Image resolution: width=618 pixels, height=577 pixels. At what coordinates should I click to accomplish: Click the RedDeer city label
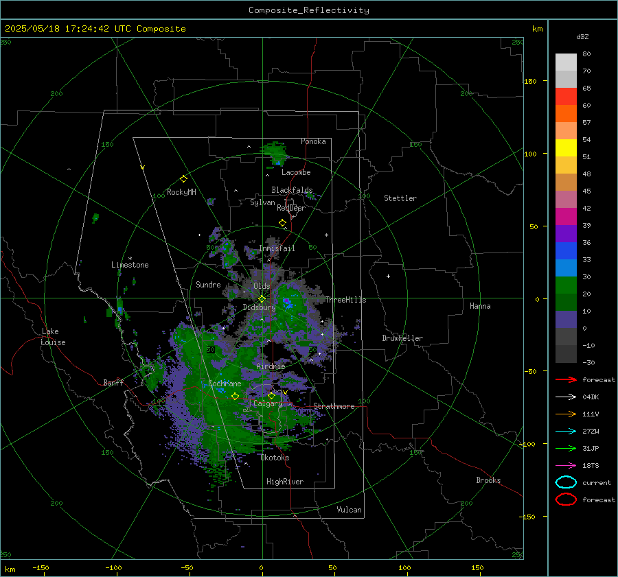[291, 208]
